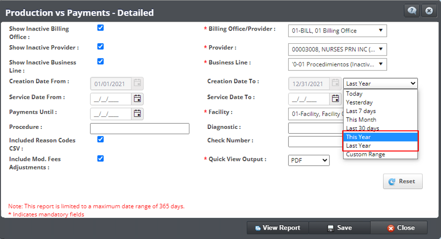Expand the Billing Office/Provider dropdown
Viewport: 441px width, 239px height.
point(337,31)
